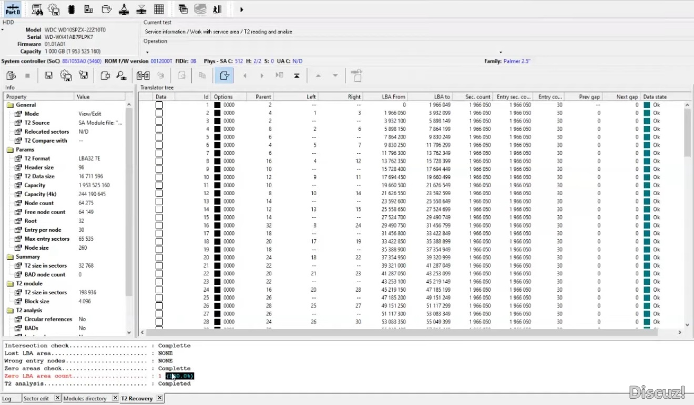Click the walking-person exit icon in top toolbar
This screenshot has height=405, width=694.
[217, 9]
